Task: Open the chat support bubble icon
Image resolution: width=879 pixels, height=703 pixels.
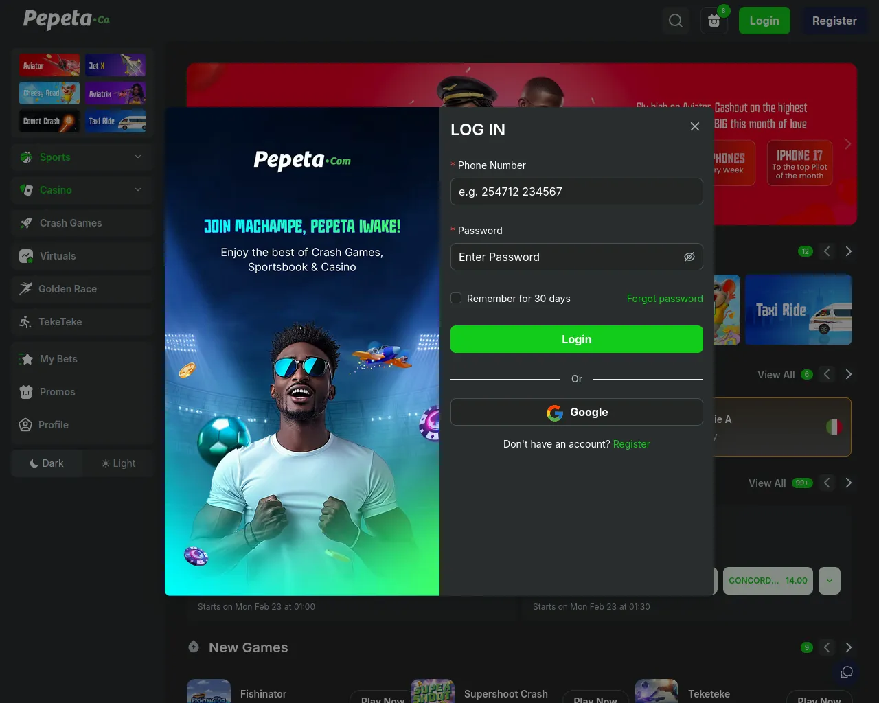Action: tap(846, 672)
